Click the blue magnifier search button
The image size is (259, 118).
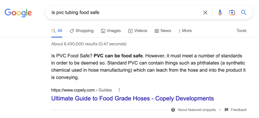[244, 13]
